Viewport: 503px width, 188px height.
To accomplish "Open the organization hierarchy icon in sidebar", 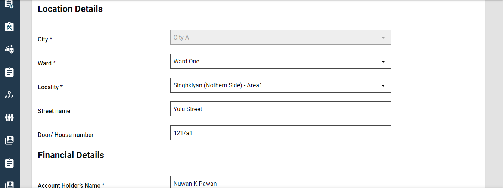I will [x=9, y=95].
